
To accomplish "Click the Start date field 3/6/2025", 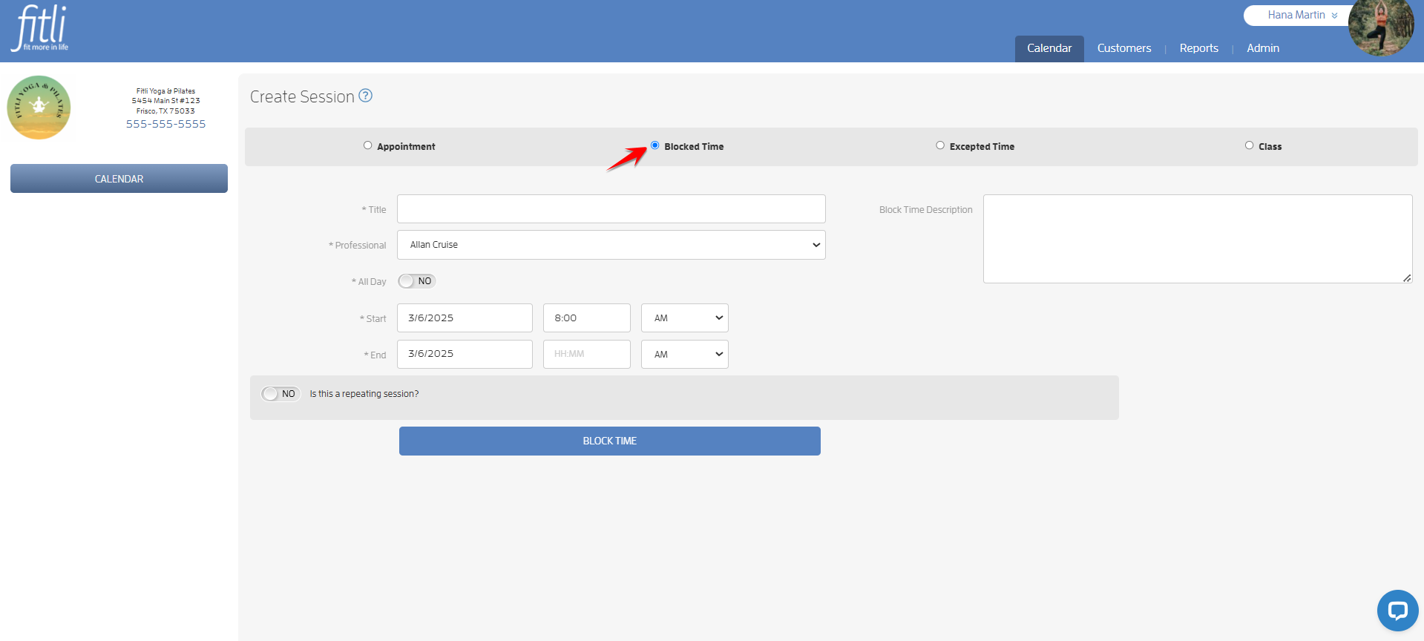I will [465, 318].
